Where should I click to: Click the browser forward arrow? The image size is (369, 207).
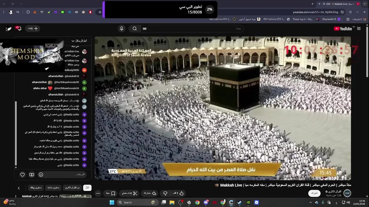[357, 12]
